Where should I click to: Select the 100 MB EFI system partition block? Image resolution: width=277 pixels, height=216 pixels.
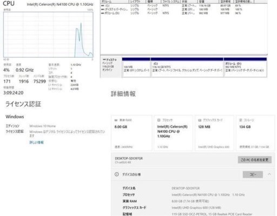(x=136, y=67)
